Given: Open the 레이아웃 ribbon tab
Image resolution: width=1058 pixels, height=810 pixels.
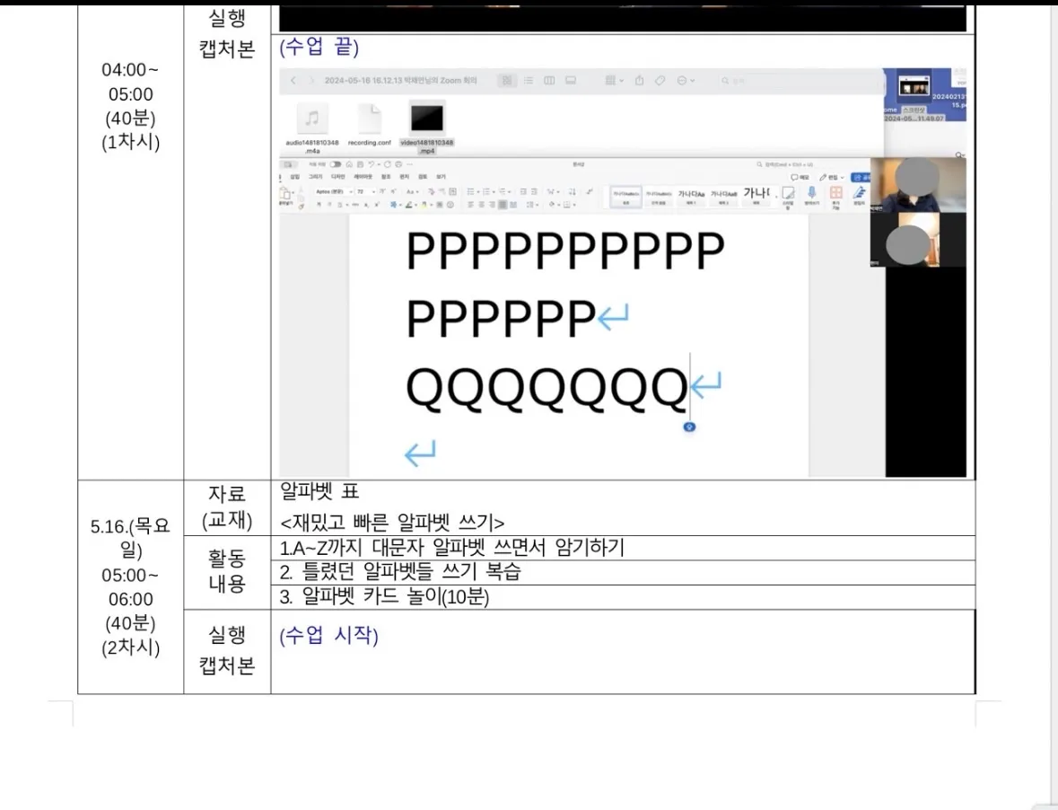Looking at the screenshot, I should coord(363,177).
